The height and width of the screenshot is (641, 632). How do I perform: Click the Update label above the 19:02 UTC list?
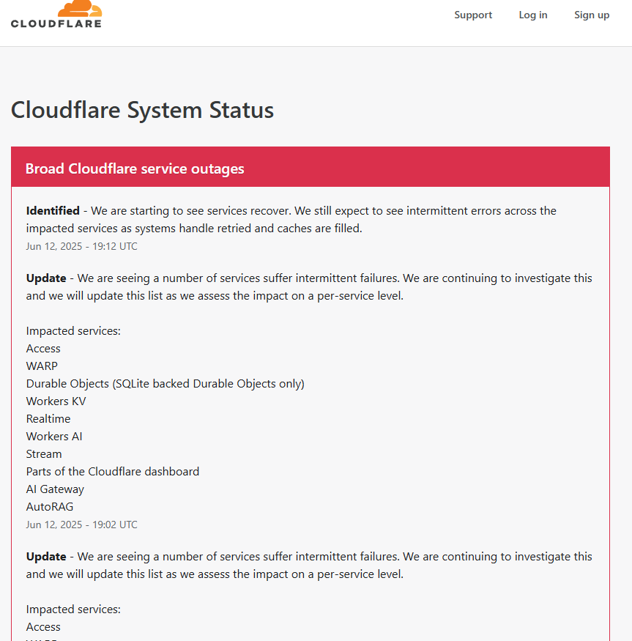pyautogui.click(x=46, y=278)
